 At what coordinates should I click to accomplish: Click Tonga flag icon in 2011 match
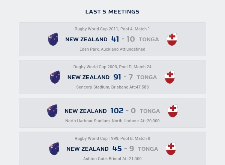pyautogui.click(x=172, y=39)
